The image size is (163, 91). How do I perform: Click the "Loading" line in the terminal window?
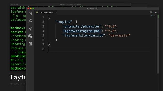[18, 40]
